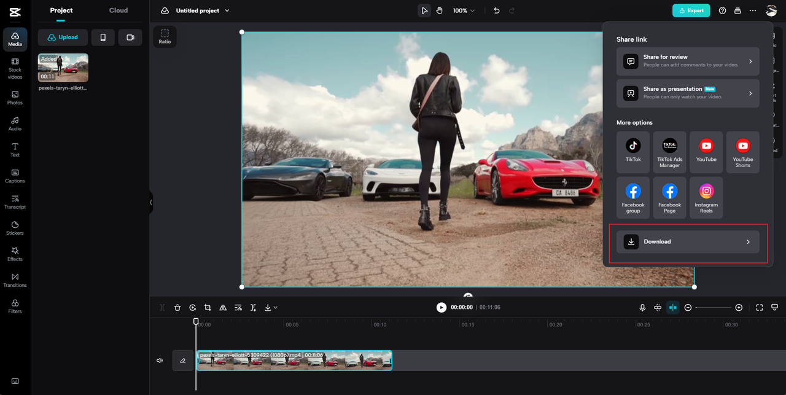
Task: Click the Upload button
Action: point(63,37)
